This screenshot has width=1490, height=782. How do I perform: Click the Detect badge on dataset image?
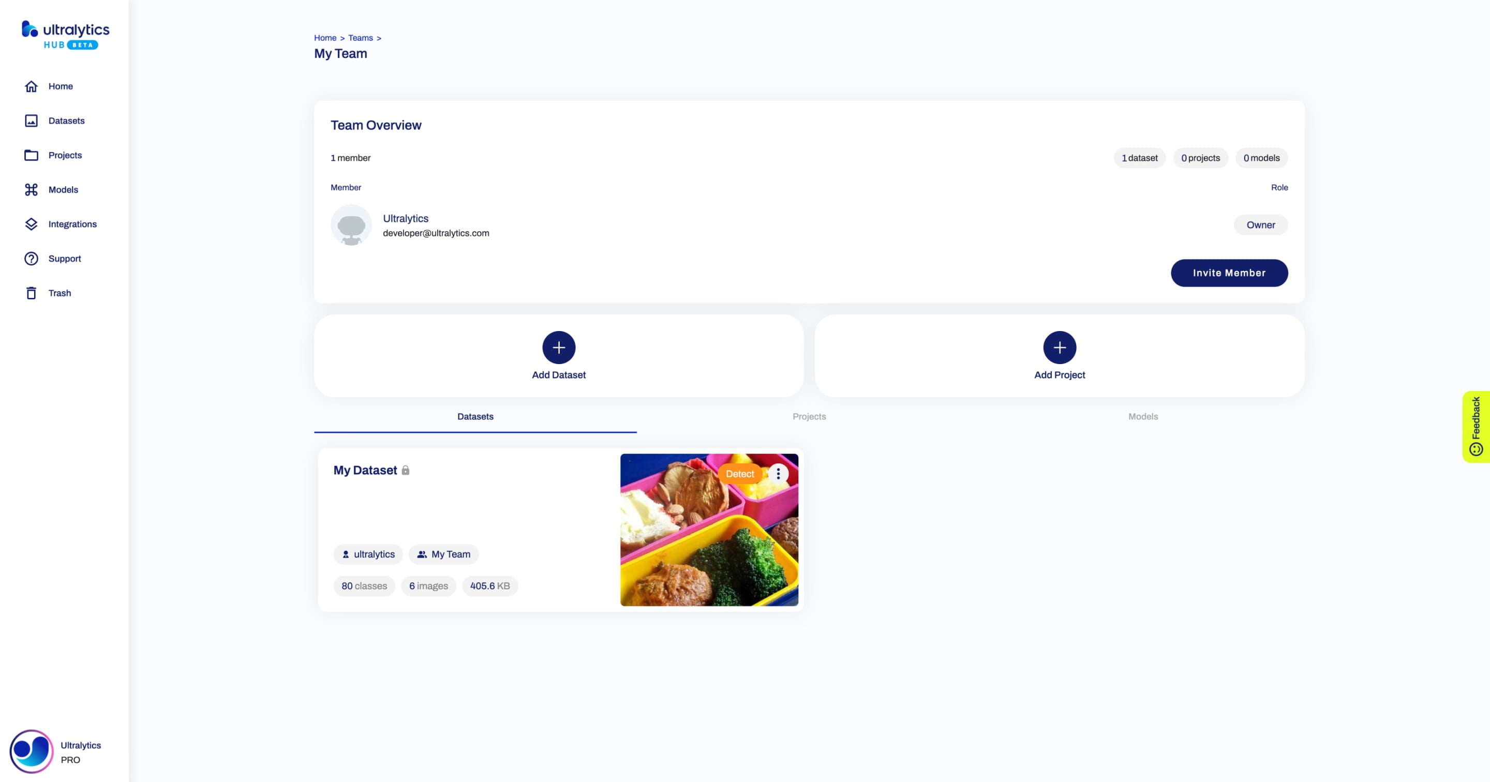click(739, 474)
